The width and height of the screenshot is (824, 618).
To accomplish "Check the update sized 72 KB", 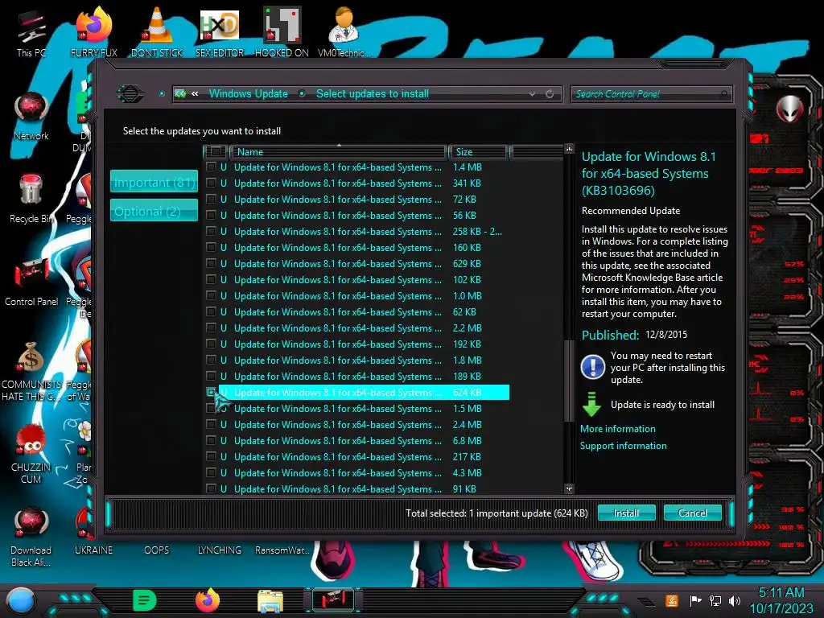I will coord(211,200).
